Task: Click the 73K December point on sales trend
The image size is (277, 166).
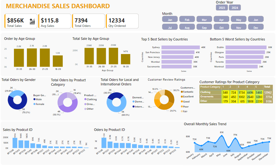Action: tap(269, 142)
